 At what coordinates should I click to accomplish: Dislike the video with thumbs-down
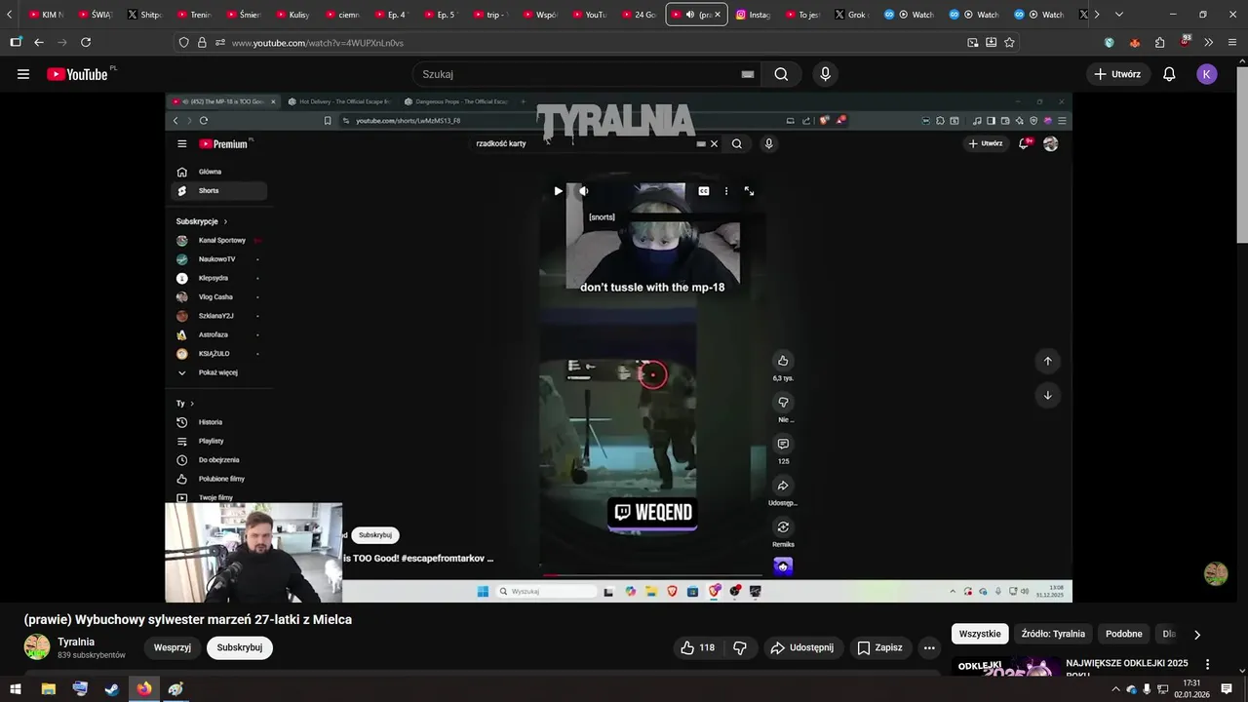coord(740,647)
